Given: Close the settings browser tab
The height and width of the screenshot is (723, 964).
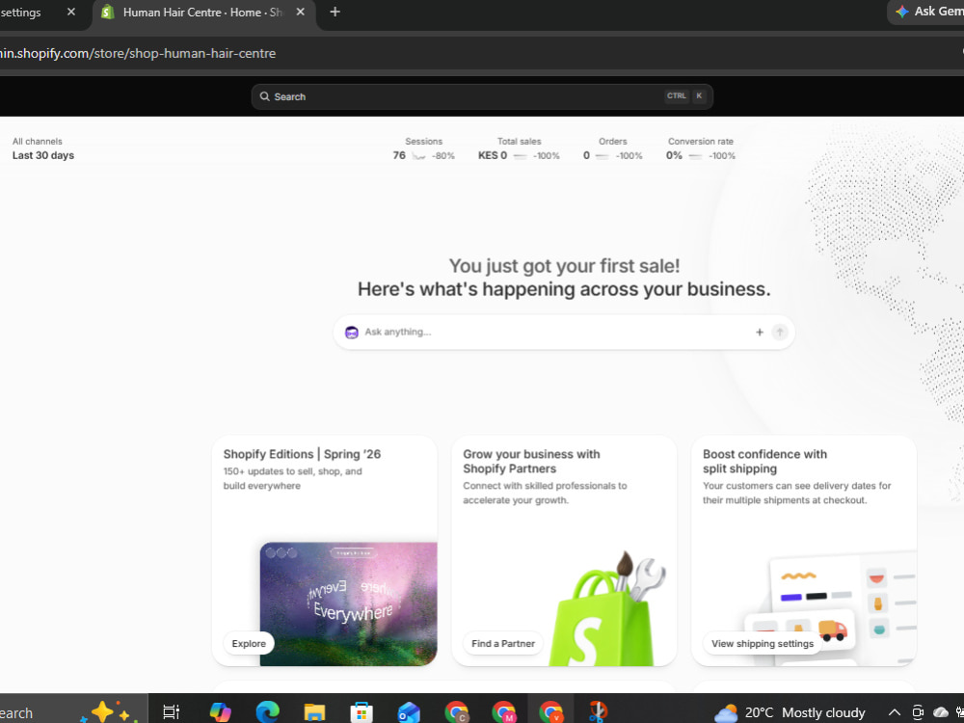Looking at the screenshot, I should pos(71,12).
